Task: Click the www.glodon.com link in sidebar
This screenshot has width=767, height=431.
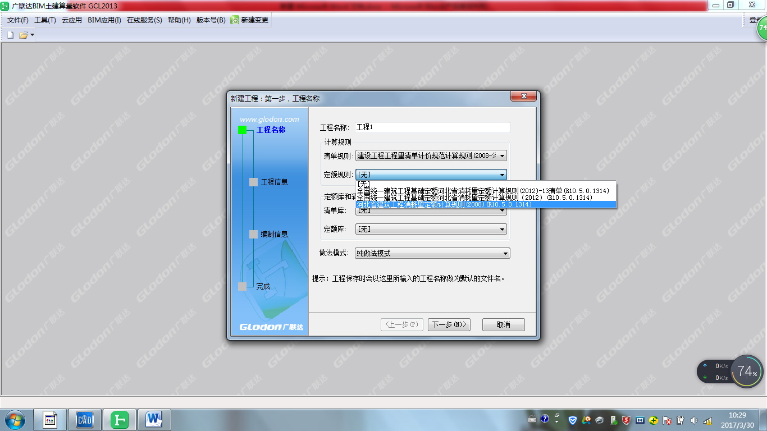Action: click(x=270, y=119)
